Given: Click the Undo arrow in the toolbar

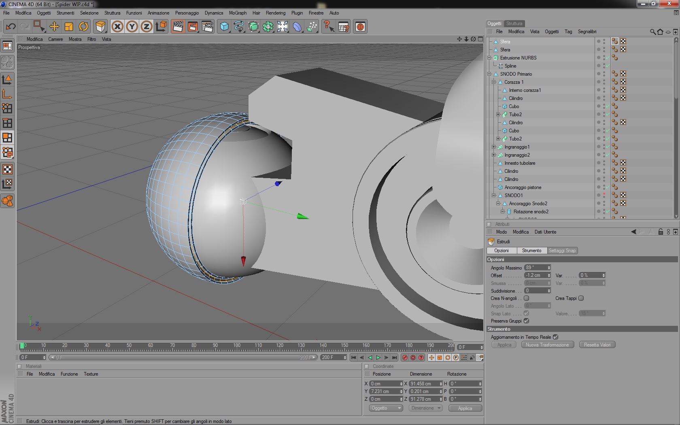Looking at the screenshot, I should 11,27.
